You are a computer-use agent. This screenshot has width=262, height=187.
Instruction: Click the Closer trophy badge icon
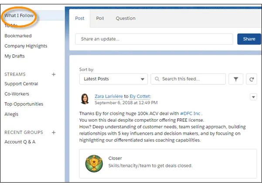(x=94, y=164)
